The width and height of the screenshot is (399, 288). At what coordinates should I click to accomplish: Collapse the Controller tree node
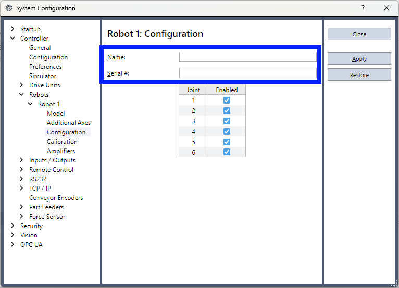(13, 38)
